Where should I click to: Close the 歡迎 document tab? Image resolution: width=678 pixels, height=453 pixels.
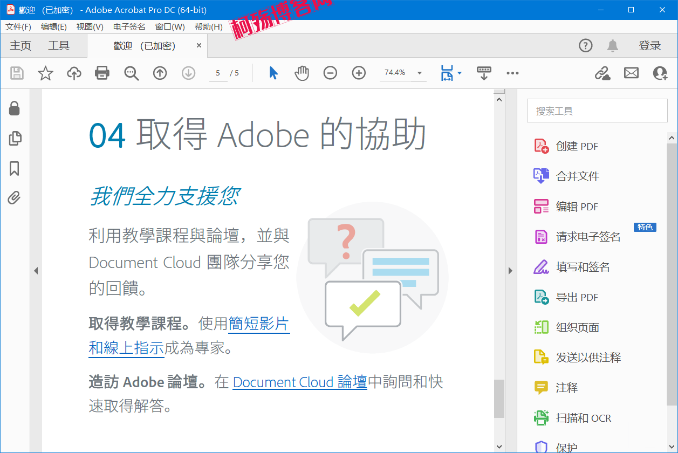click(199, 46)
